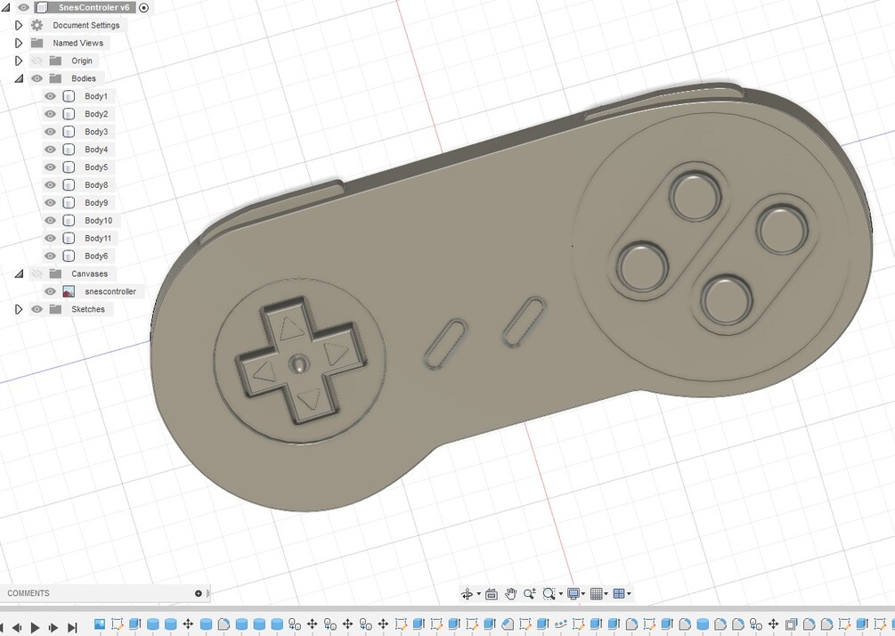Toggle snescontroller canvas visibility
This screenshot has width=895, height=636.
(50, 291)
